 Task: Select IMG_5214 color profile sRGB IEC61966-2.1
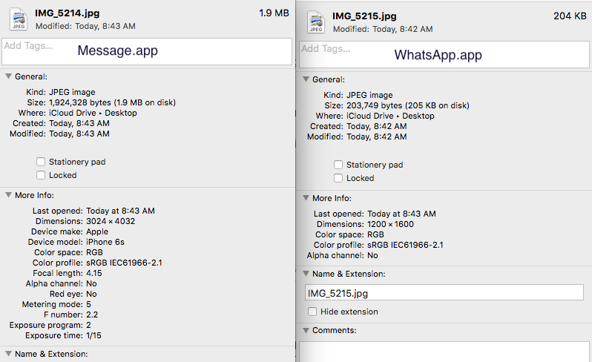click(124, 263)
